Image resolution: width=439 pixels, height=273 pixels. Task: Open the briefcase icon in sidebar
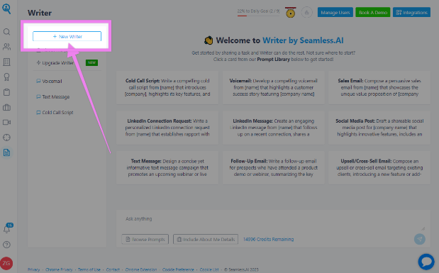coord(6,107)
